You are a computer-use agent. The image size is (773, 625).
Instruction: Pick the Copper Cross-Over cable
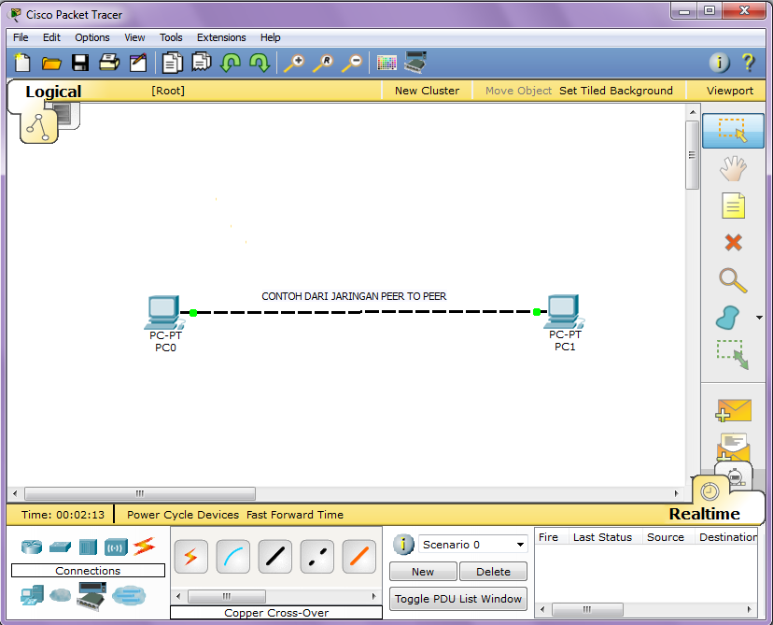pos(316,556)
